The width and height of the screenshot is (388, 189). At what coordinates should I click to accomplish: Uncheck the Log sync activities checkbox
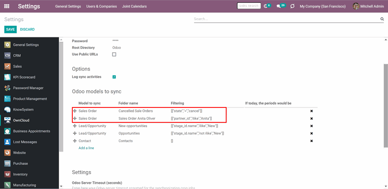click(114, 77)
